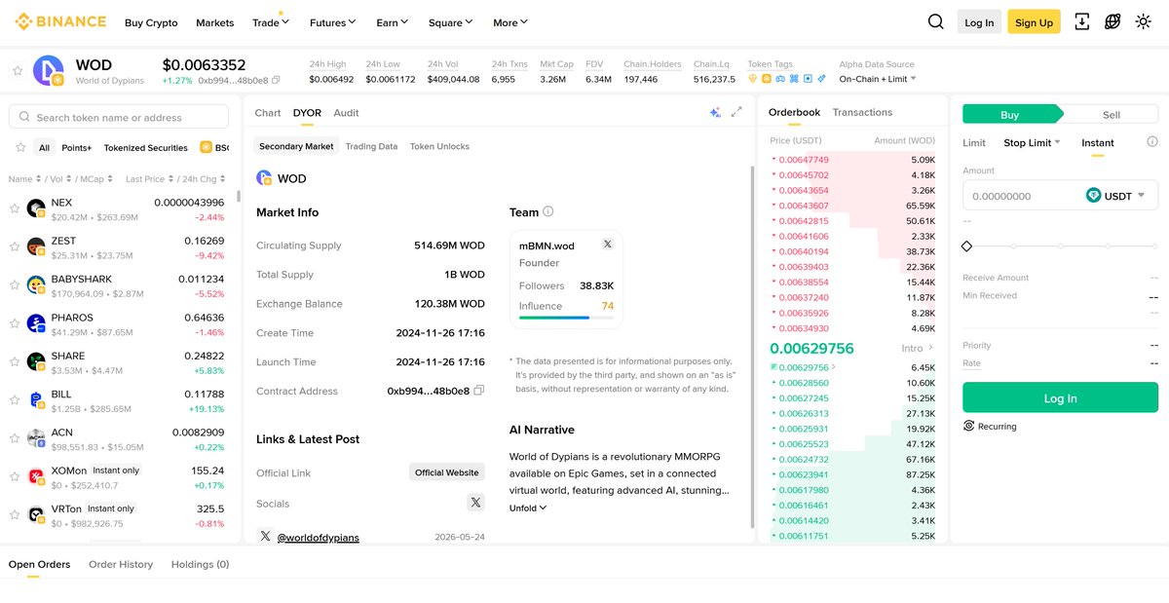The height and width of the screenshot is (603, 1169).
Task: Switch to the Sell side
Action: [1111, 114]
